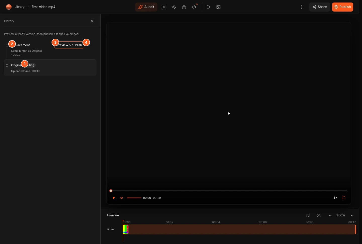
Task: Click Preview & publish for the Replacement version
Action: point(69,45)
